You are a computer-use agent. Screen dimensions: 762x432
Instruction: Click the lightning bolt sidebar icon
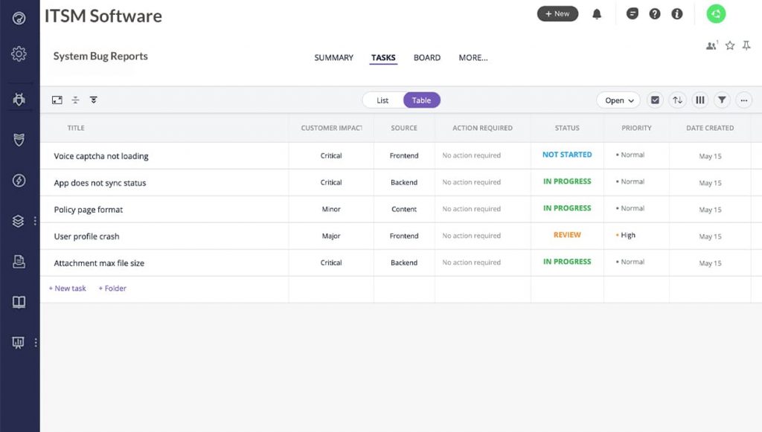(x=19, y=181)
